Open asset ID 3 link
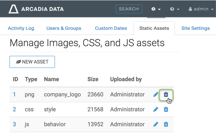216x137 pixels. pos(14,124)
